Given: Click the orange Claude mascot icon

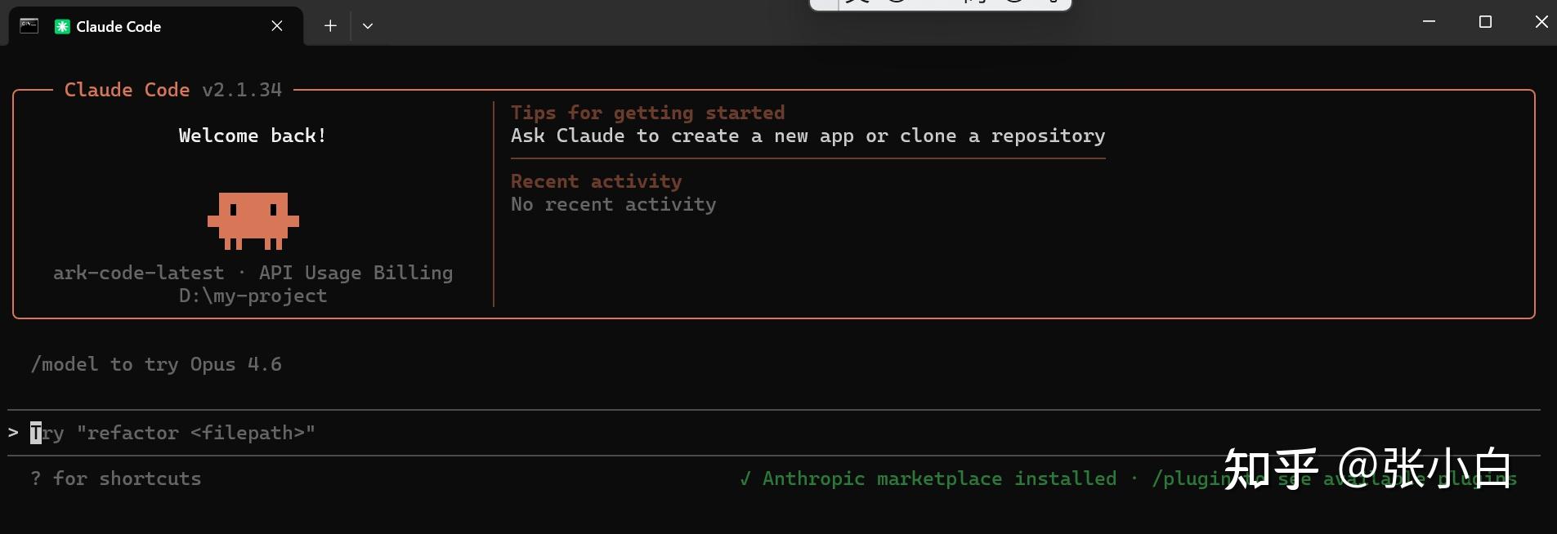Looking at the screenshot, I should (253, 220).
